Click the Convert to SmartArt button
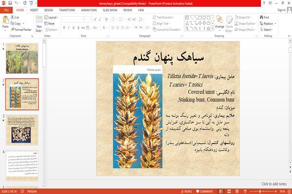 pos(166,30)
